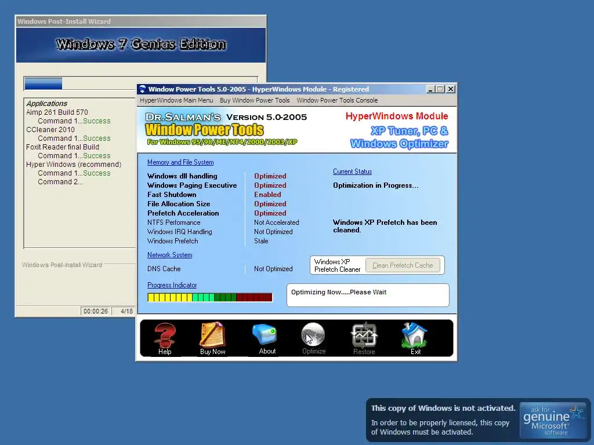Click the Windows XP Prefetch Cleaner label
Viewport: 594px width, 445px height.
[337, 265]
